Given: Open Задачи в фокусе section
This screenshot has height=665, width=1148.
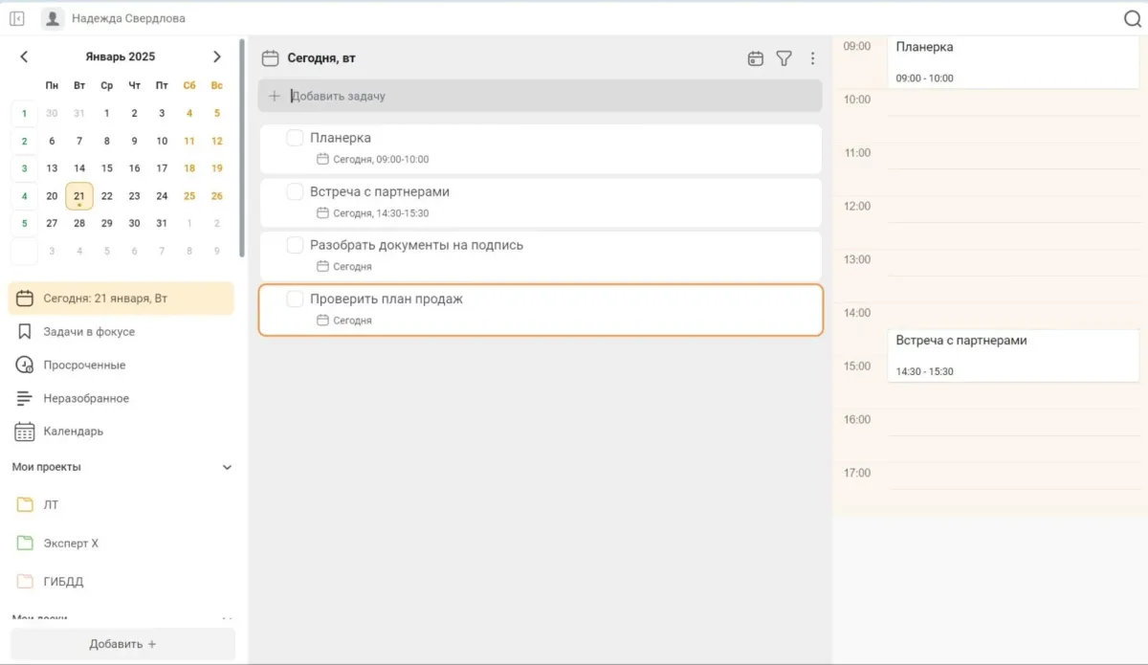Looking at the screenshot, I should point(88,332).
